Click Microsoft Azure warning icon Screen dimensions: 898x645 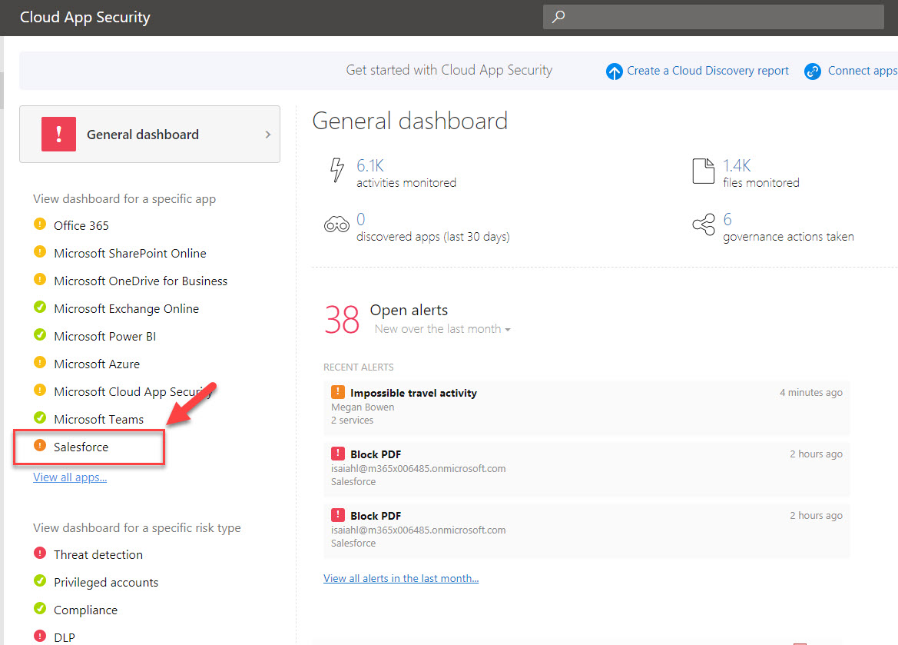click(39, 362)
